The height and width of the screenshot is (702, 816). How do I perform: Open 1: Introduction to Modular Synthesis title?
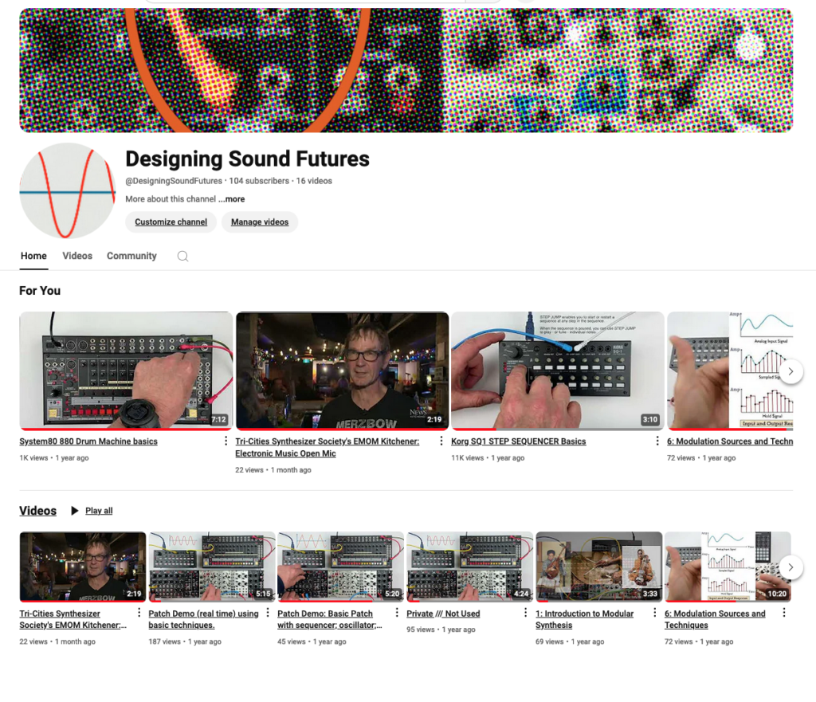tap(584, 619)
